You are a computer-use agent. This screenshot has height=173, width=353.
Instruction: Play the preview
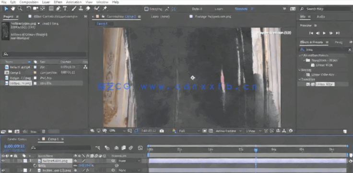[324, 33]
